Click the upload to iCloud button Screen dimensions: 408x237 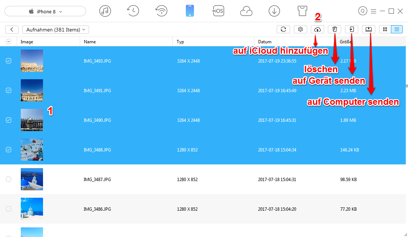pyautogui.click(x=317, y=29)
